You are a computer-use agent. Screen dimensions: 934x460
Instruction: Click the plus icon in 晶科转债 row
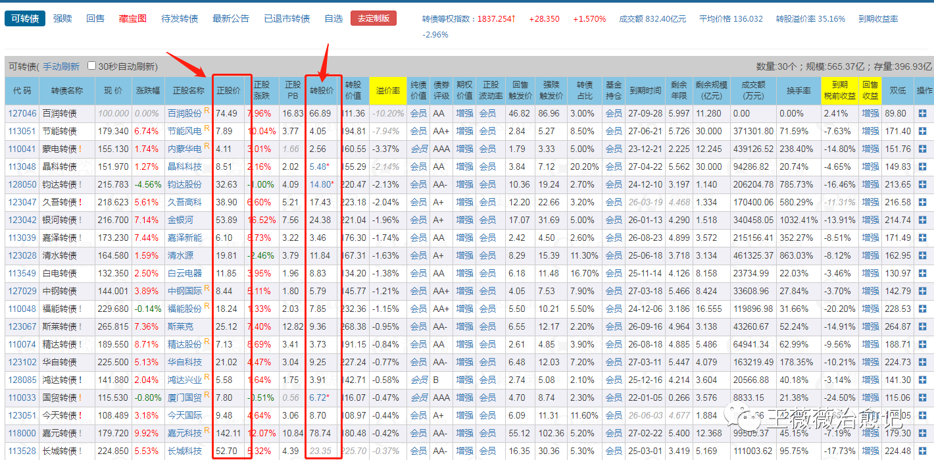(923, 167)
